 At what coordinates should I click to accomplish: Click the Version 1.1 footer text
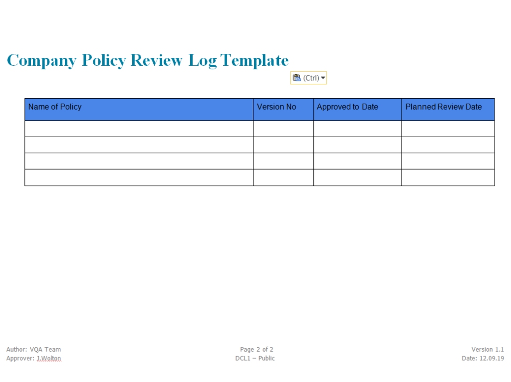488,350
